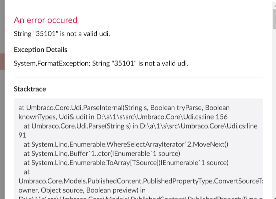Click the 'String "35101" is not a valid udi' message
The image size is (276, 199).
[62, 34]
